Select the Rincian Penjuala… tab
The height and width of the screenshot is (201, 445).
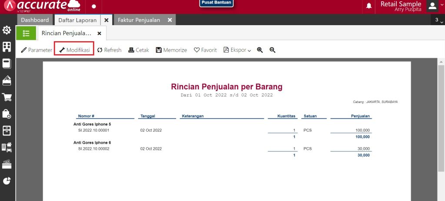pyautogui.click(x=66, y=33)
